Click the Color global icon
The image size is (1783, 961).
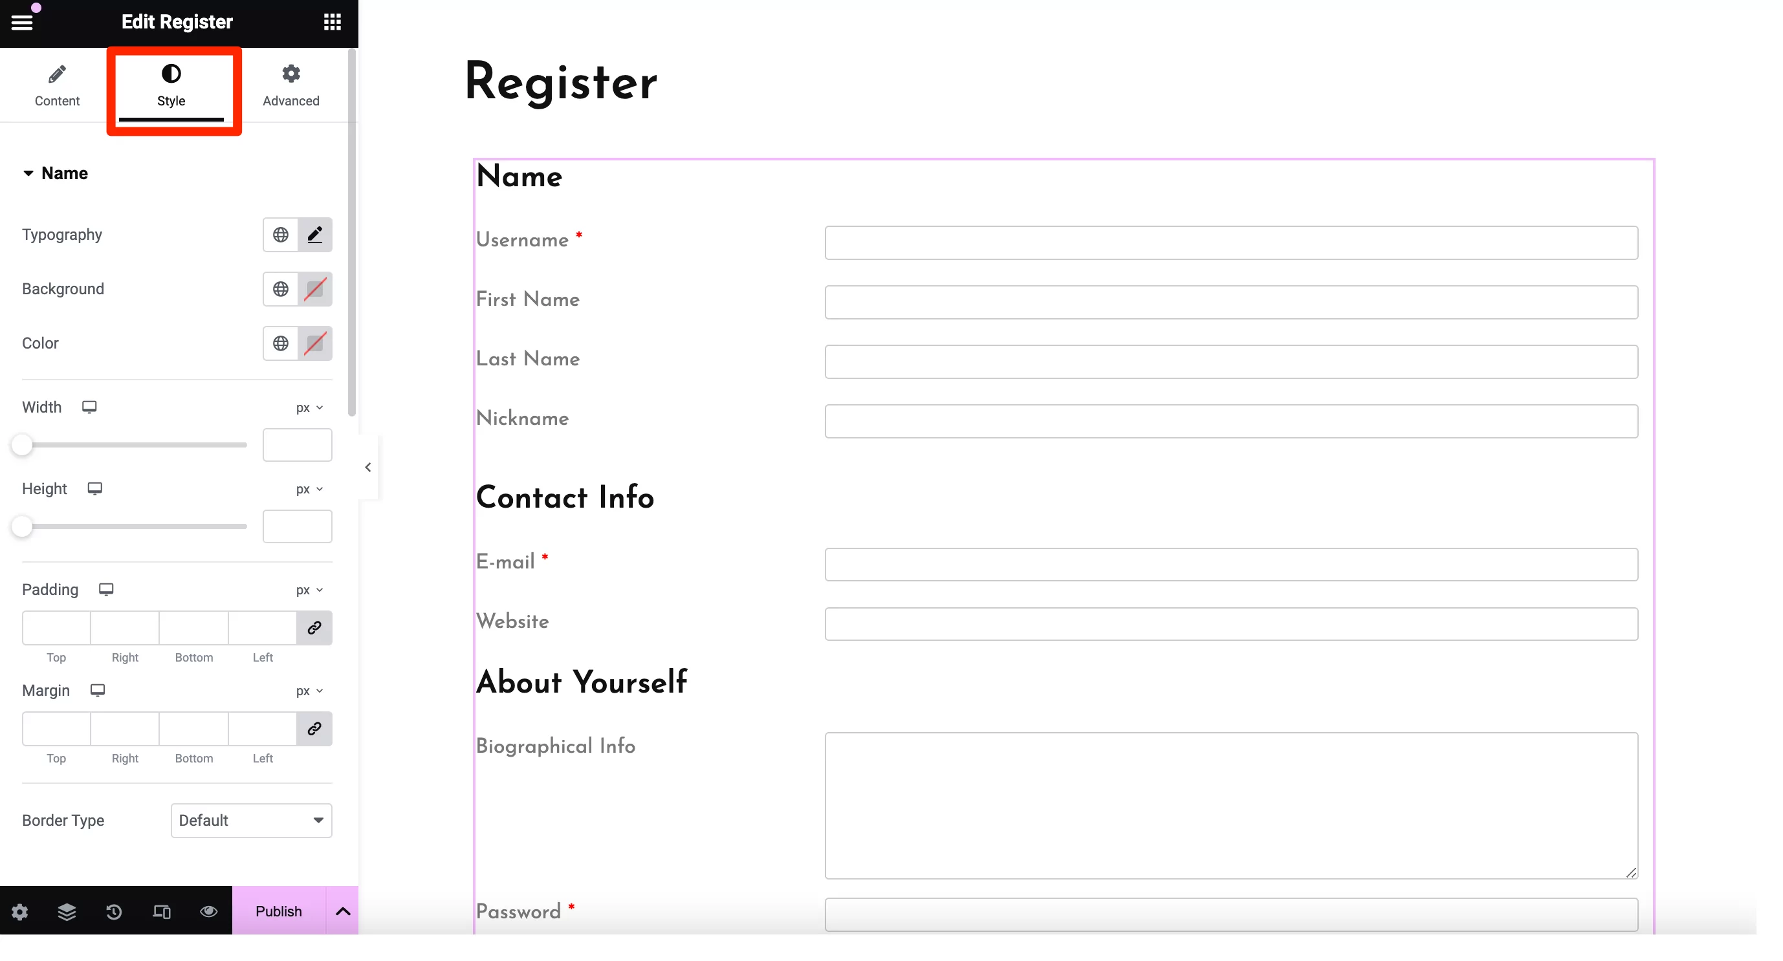(281, 343)
